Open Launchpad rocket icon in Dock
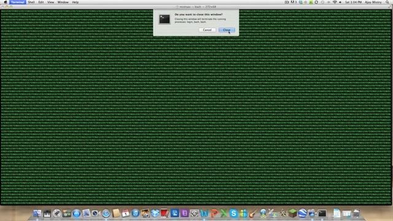Viewport: 393px width, 221px height. [x=57, y=213]
